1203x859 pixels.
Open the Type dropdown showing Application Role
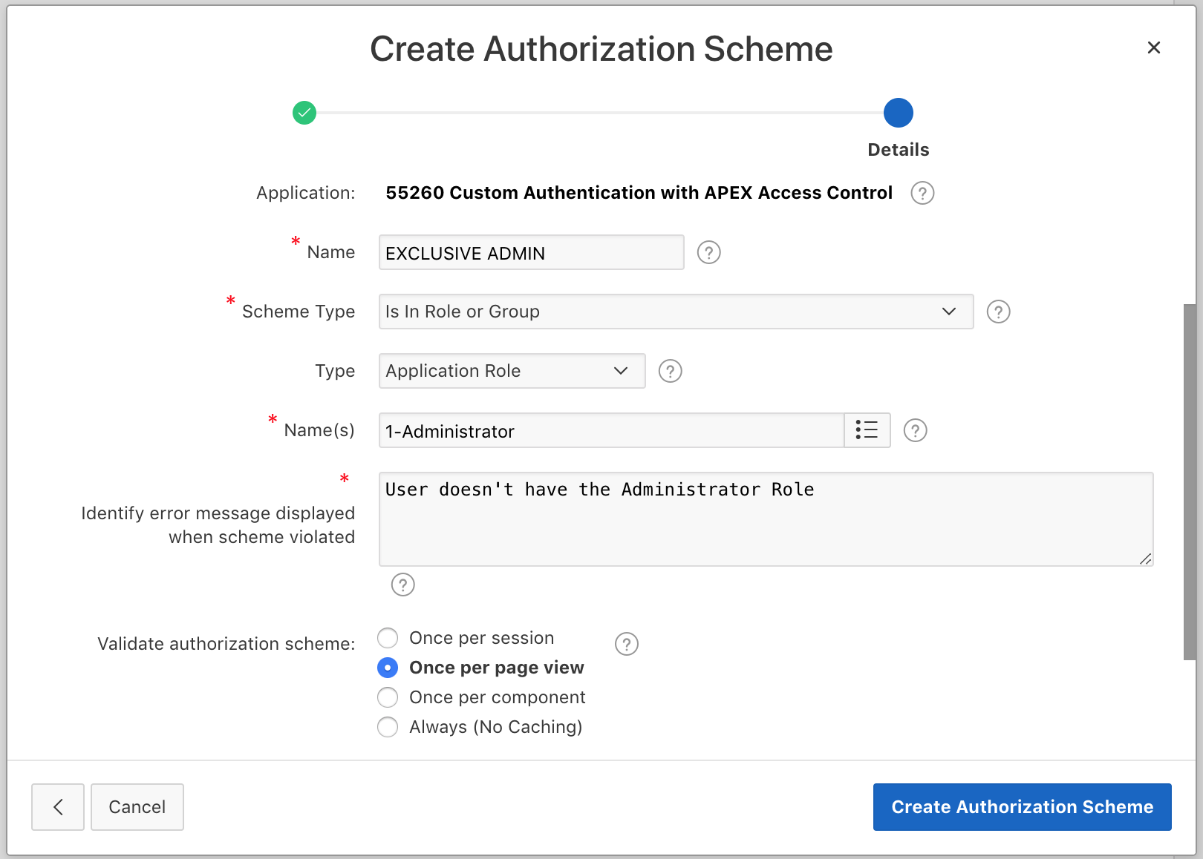coord(511,371)
